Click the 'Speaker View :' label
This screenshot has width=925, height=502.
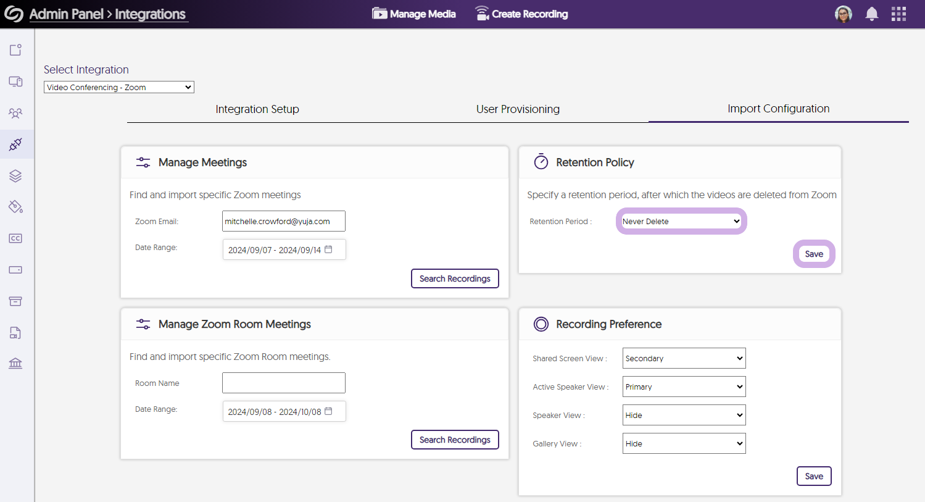tap(559, 416)
